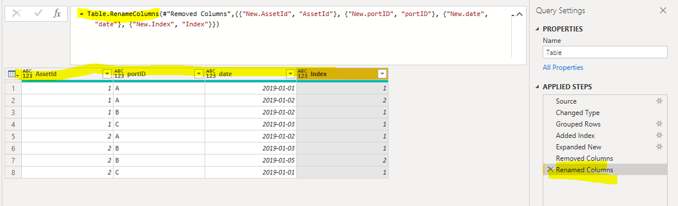Confirm the formula with the checkmark icon
Viewport: 678px width, 206px height.
tap(38, 13)
